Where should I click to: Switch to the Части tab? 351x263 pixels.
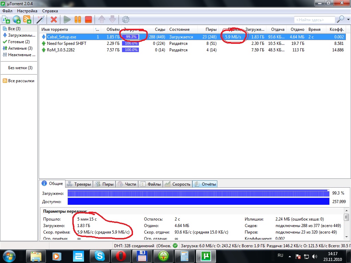tap(127, 184)
